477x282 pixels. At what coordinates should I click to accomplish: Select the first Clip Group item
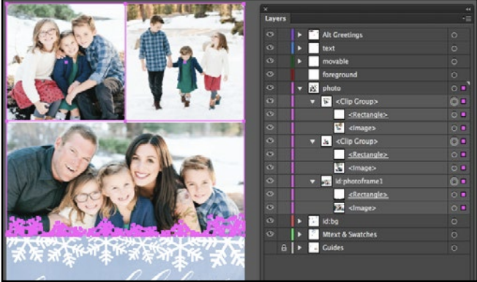[356, 102]
